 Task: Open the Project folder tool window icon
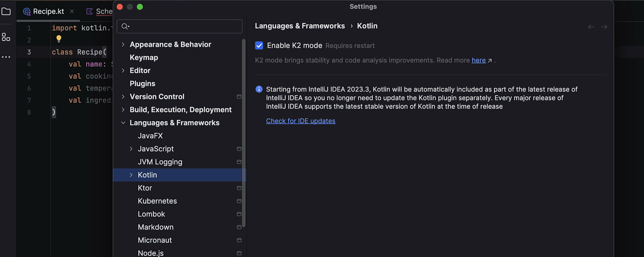pos(6,12)
